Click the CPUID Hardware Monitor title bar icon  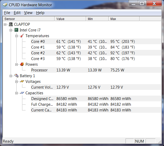tap(5, 5)
